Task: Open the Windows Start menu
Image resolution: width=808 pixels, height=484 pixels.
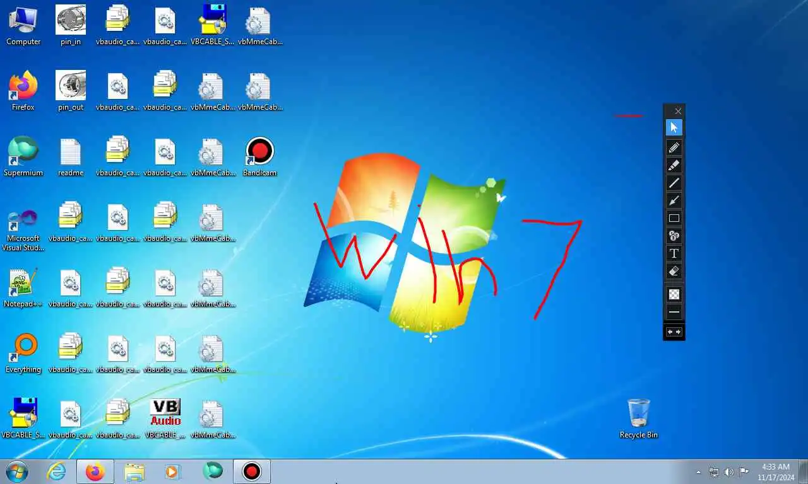Action: 17,471
